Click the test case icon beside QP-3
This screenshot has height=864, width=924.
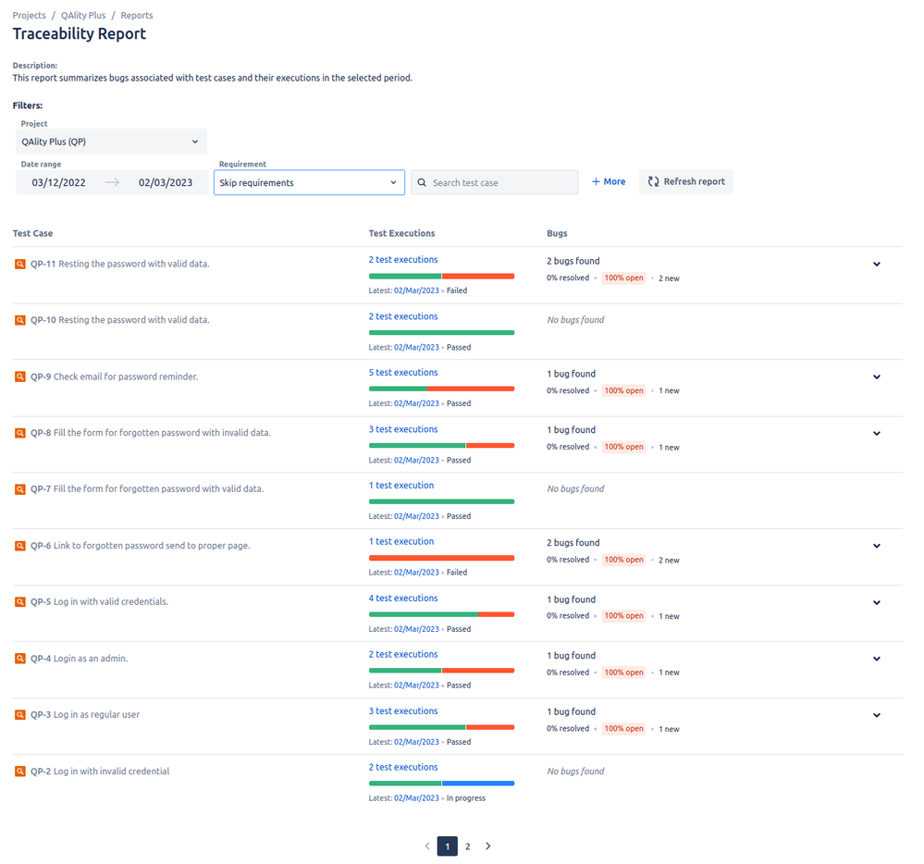pos(19,714)
